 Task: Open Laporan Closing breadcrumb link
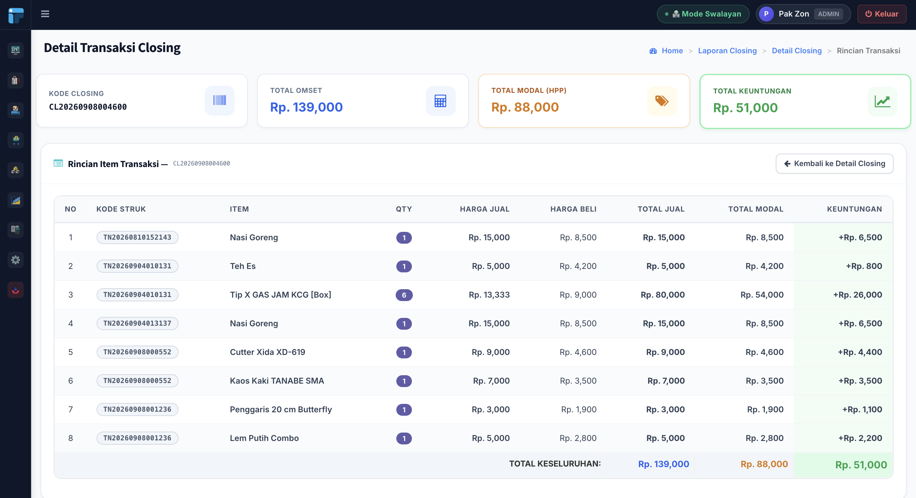(727, 50)
